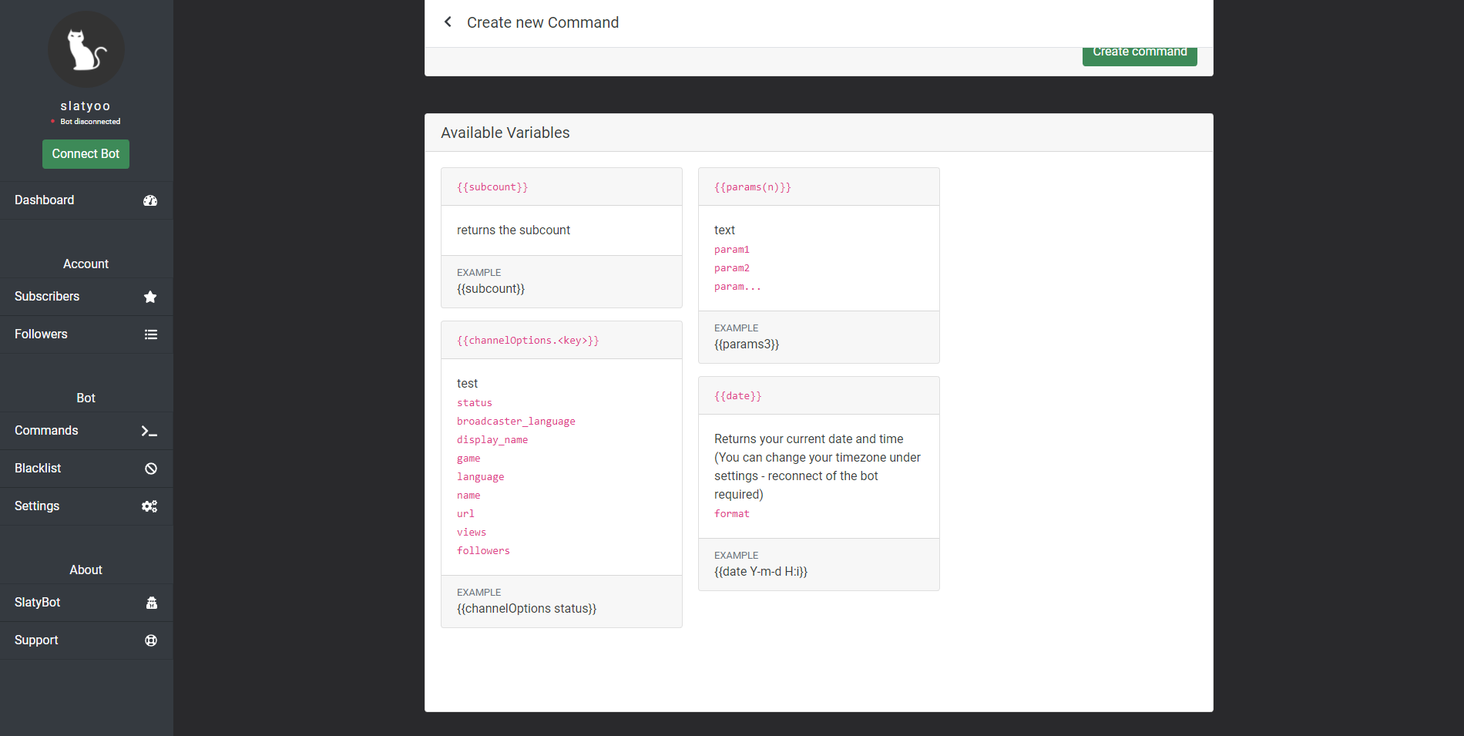
Task: Go to the Followers page
Action: [41, 334]
